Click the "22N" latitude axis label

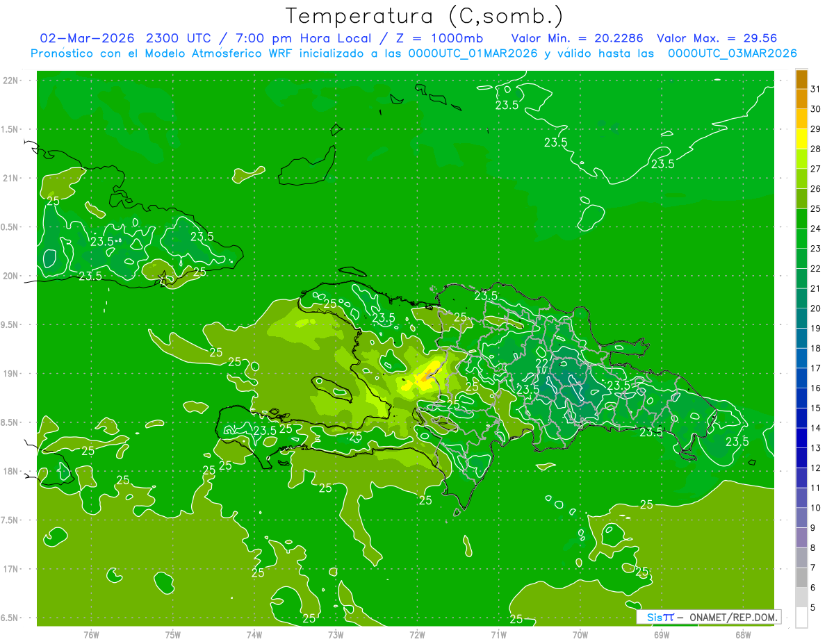[12, 81]
